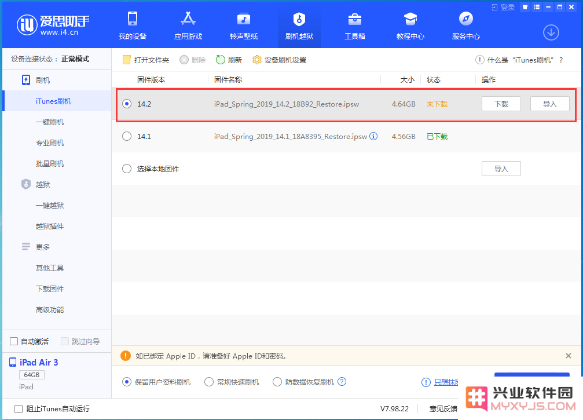Image resolution: width=583 pixels, height=420 pixels.
Task: Select 批量刷机 in sidebar
Action: point(50,164)
